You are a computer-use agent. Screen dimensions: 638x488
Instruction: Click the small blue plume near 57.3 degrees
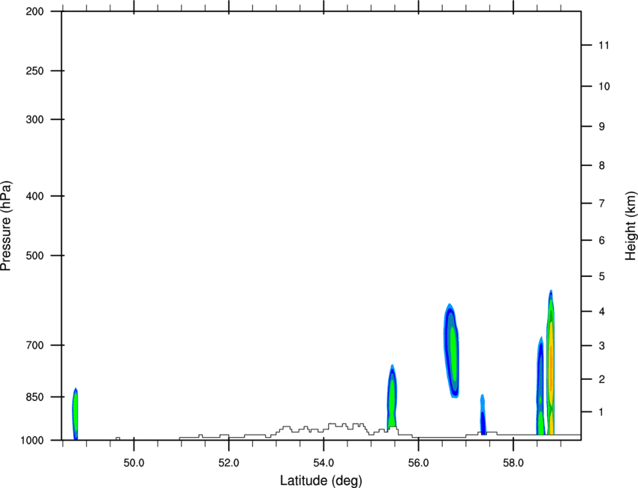click(483, 415)
